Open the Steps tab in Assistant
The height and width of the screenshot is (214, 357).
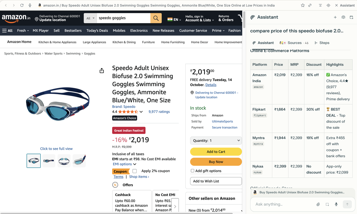[322, 43]
